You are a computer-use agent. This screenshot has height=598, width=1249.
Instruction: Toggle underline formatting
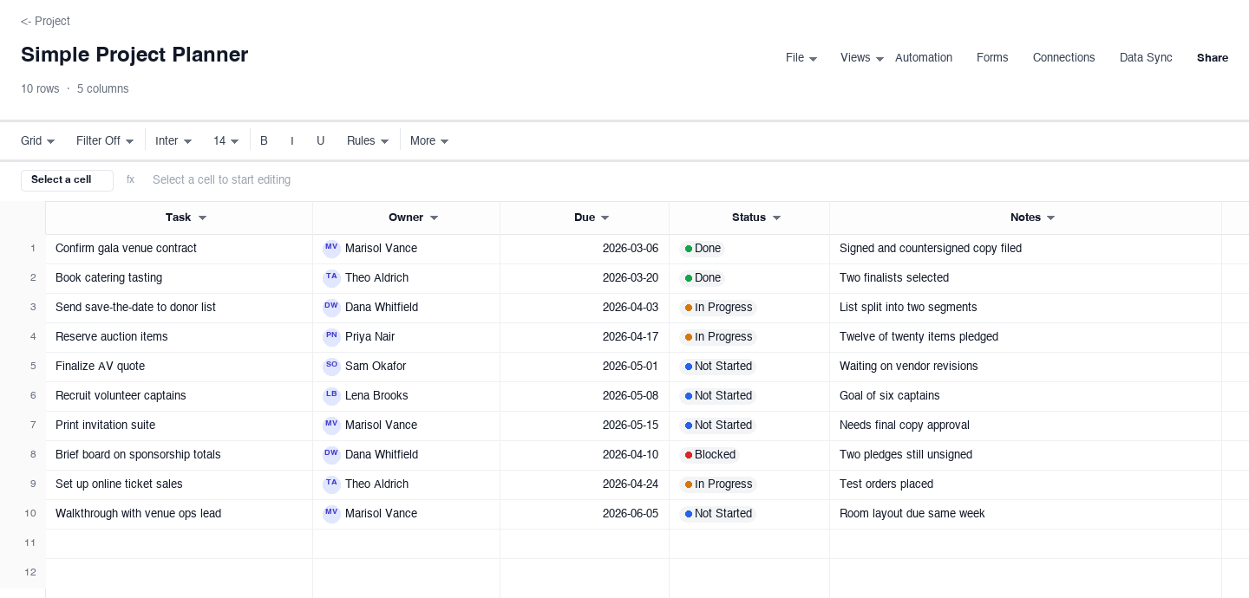(x=320, y=140)
